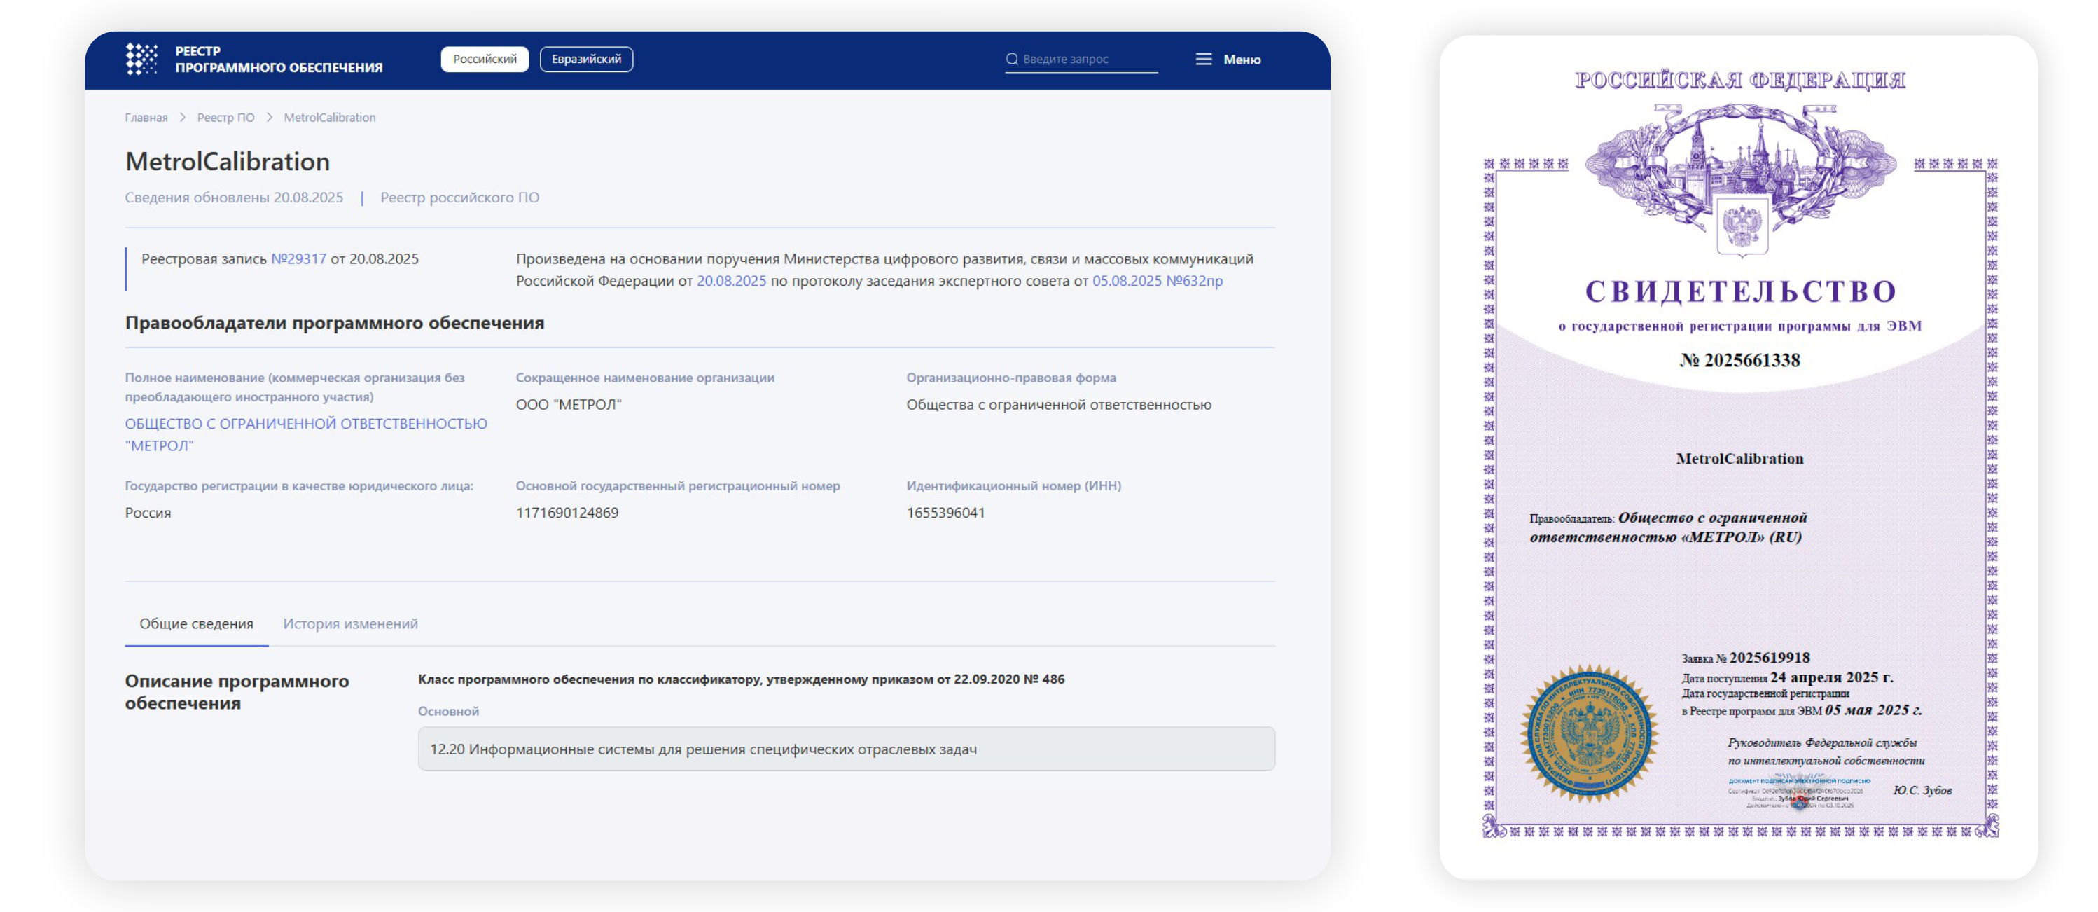Image resolution: width=2098 pixels, height=912 pixels.
Task: Click the Описание программного обеспечения heading
Action: pyautogui.click(x=237, y=691)
